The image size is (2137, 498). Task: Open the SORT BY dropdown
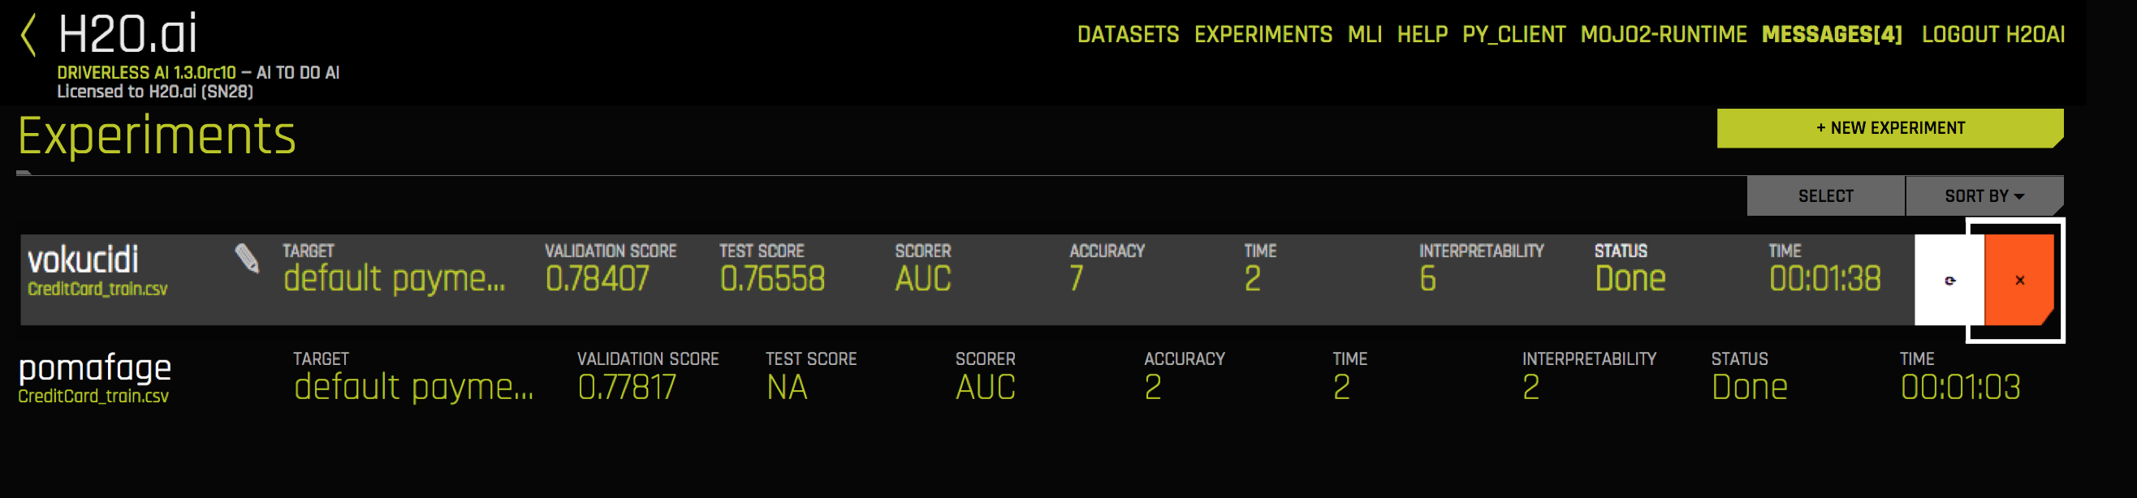(1984, 196)
